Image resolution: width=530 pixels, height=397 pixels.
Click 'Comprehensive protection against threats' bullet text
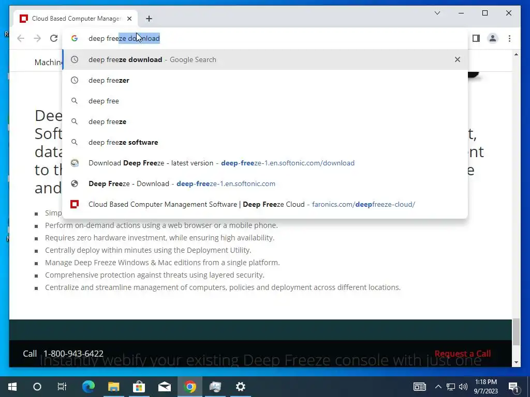tap(154, 275)
